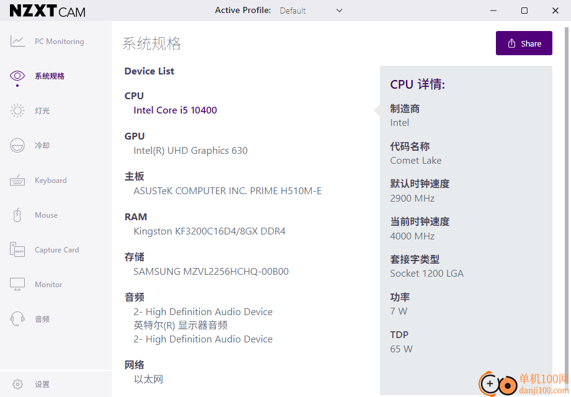This screenshot has height=397, width=571.
Task: Click the PC Monitoring graph icon
Action: (17, 41)
